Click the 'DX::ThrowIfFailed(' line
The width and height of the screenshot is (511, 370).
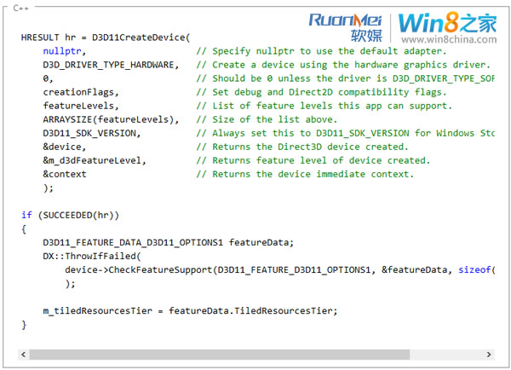tap(92, 257)
